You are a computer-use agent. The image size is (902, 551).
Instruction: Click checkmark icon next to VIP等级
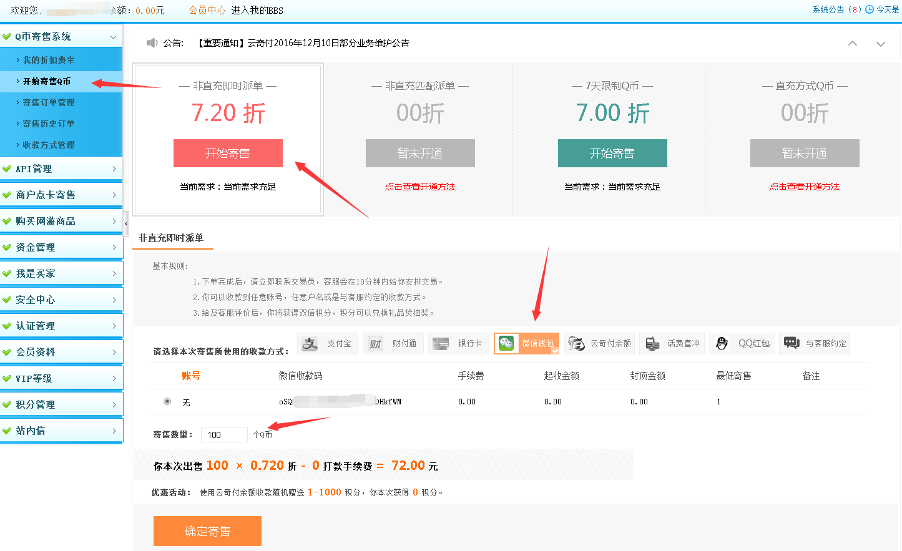click(7, 378)
